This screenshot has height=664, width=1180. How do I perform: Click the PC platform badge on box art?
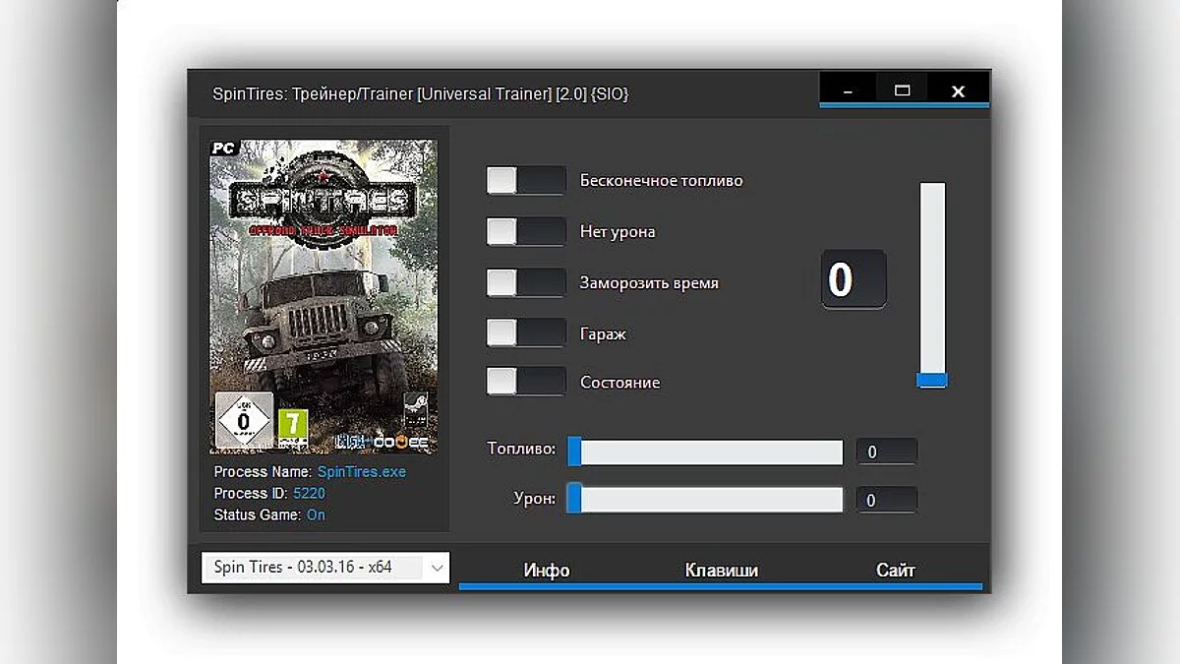[222, 146]
